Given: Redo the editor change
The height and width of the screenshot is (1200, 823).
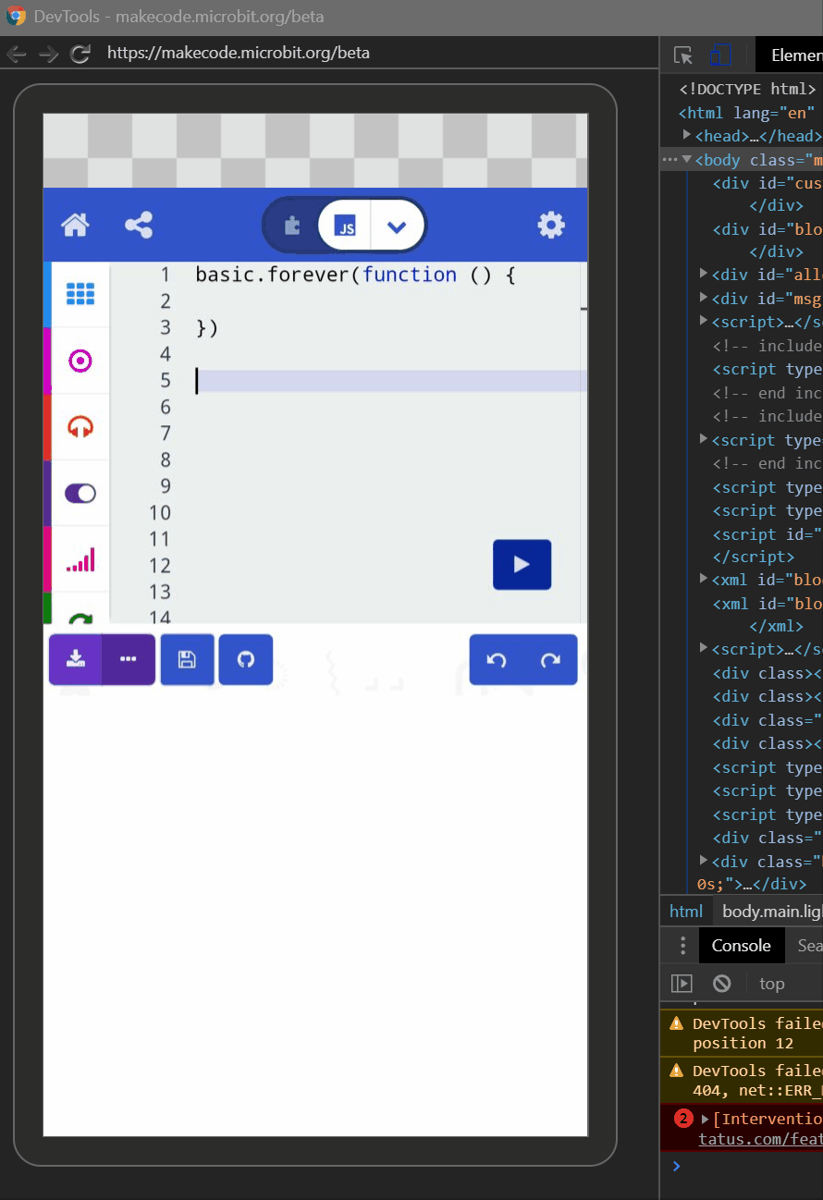Looking at the screenshot, I should (550, 659).
